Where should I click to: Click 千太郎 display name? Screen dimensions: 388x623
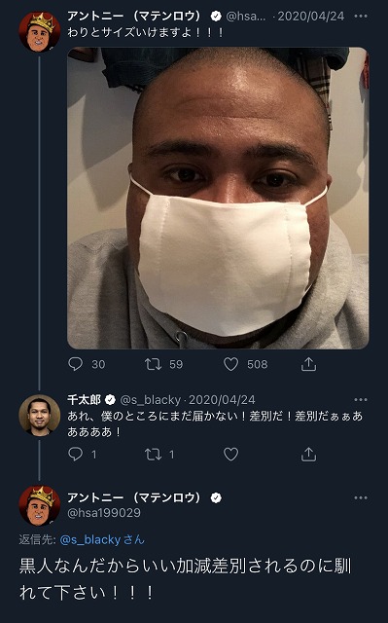click(84, 399)
